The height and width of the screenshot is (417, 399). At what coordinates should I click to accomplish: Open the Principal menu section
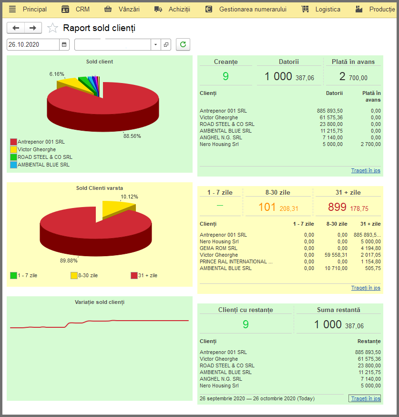[34, 10]
